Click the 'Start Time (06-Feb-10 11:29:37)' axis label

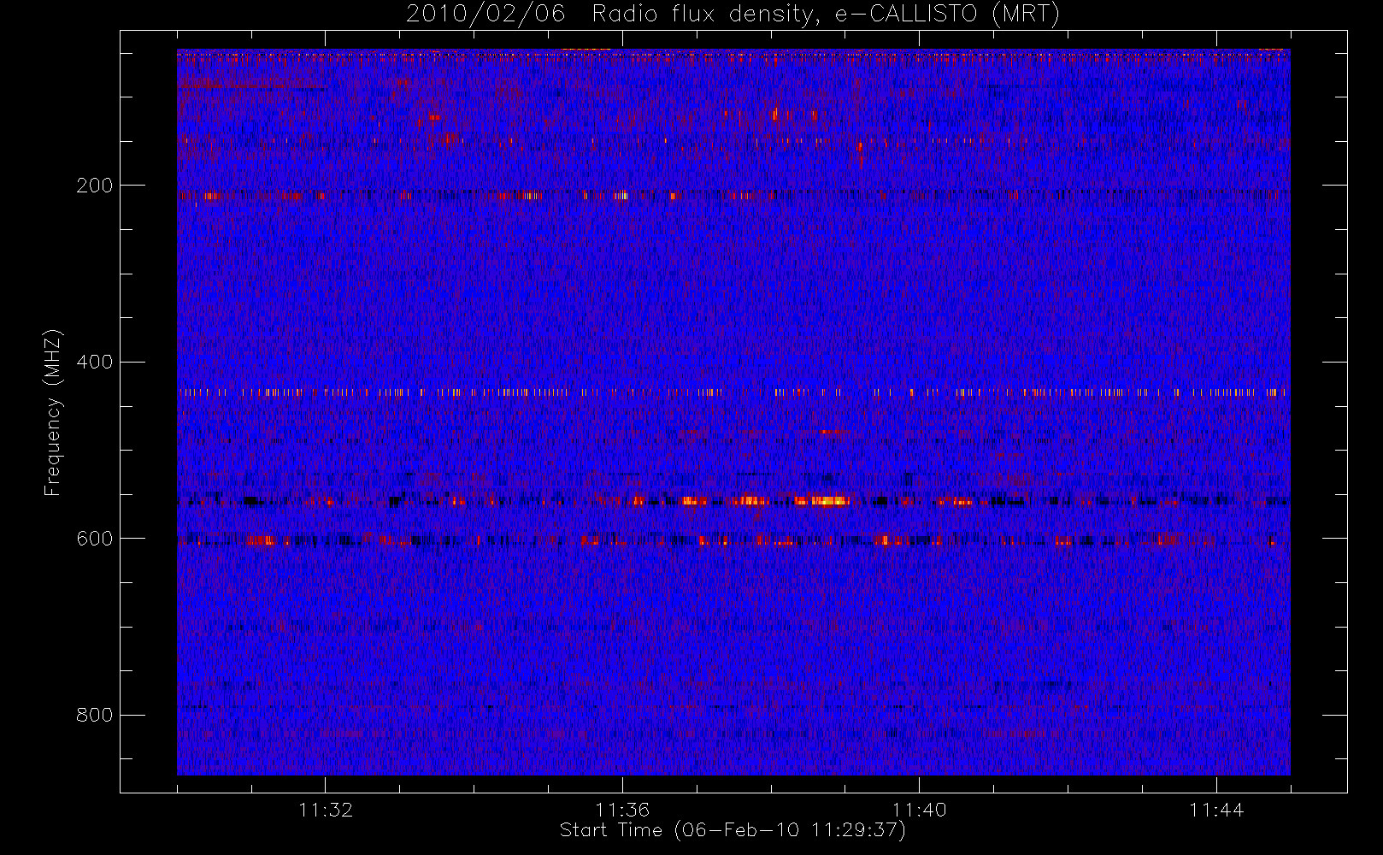733,830
